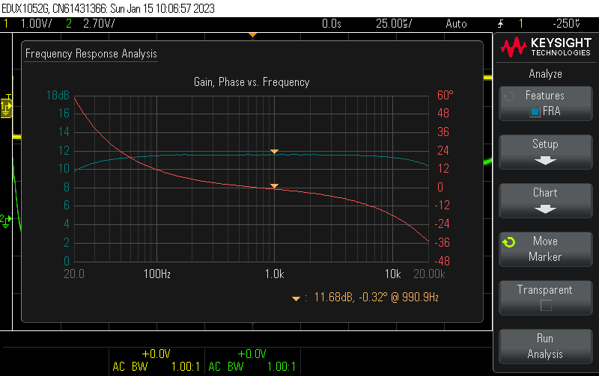The image size is (599, 376).
Task: Click the 1.0k frequency axis label
Action: [x=275, y=274]
